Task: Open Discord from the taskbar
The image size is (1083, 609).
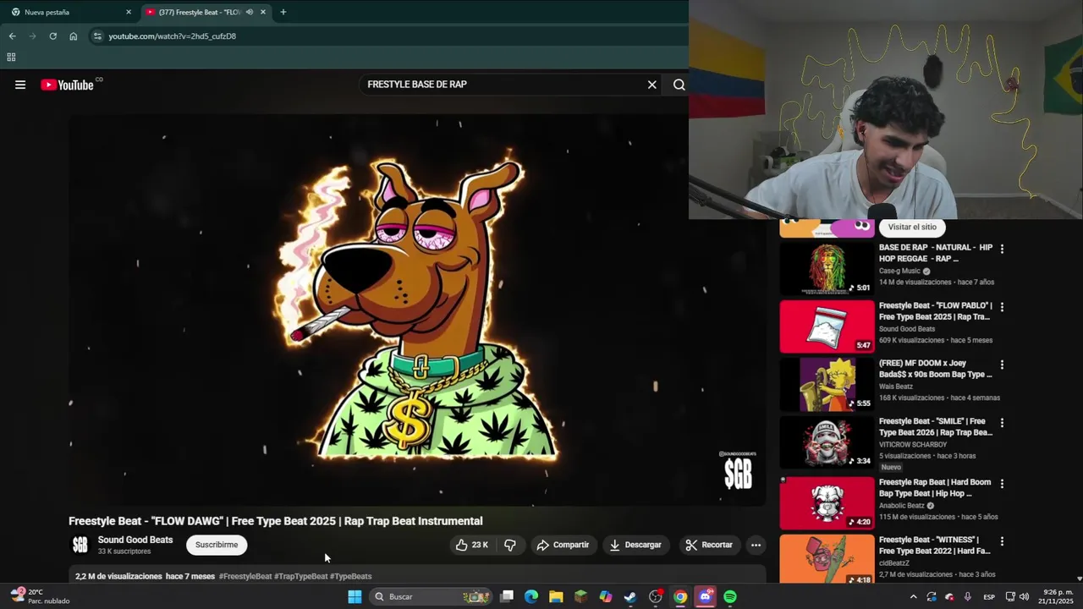Action: (706, 597)
